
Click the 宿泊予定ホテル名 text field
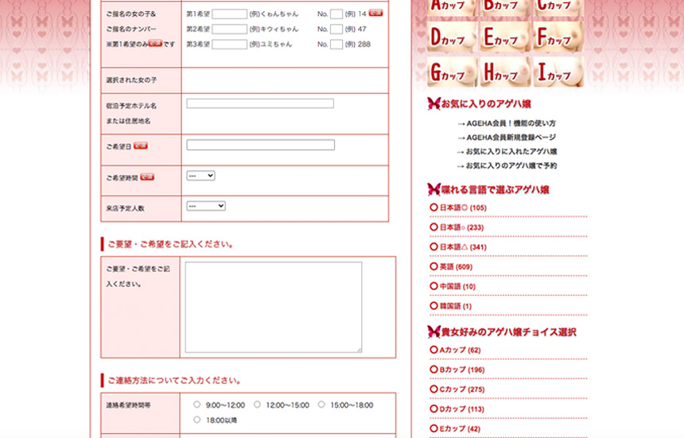260,103
